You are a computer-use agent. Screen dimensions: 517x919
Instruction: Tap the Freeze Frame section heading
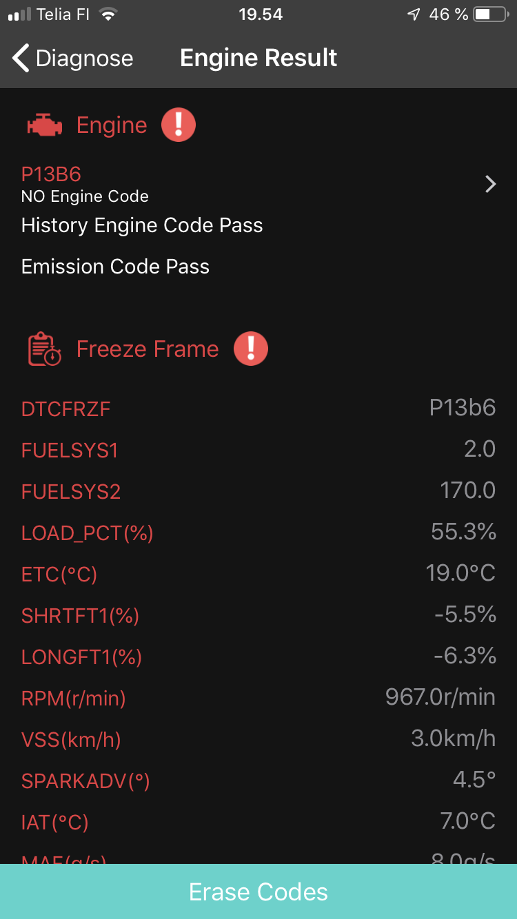coord(147,349)
